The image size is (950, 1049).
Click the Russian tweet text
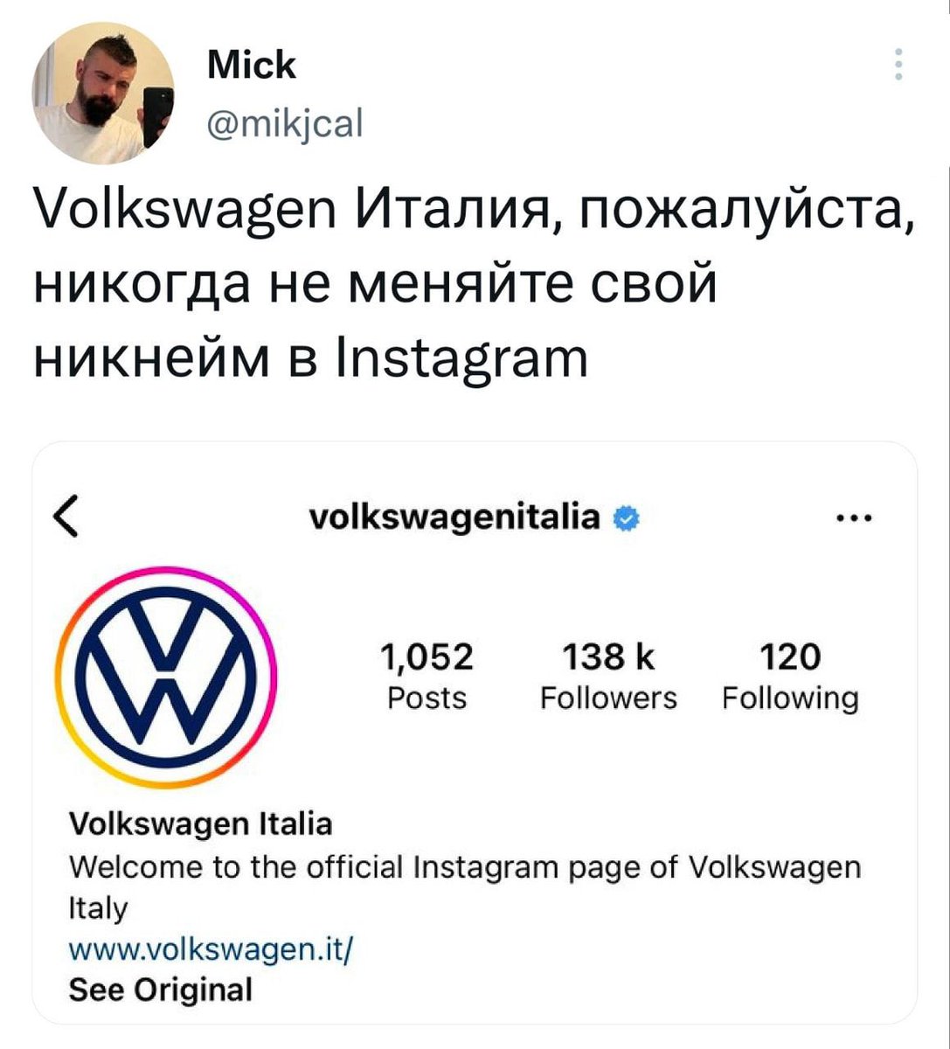pyautogui.click(x=473, y=286)
